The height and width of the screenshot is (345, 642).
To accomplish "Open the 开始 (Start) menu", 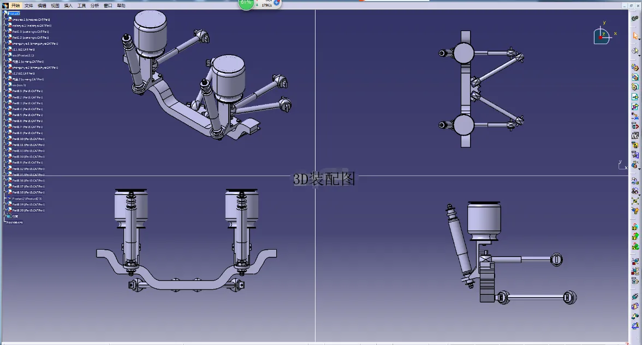I will (x=15, y=5).
